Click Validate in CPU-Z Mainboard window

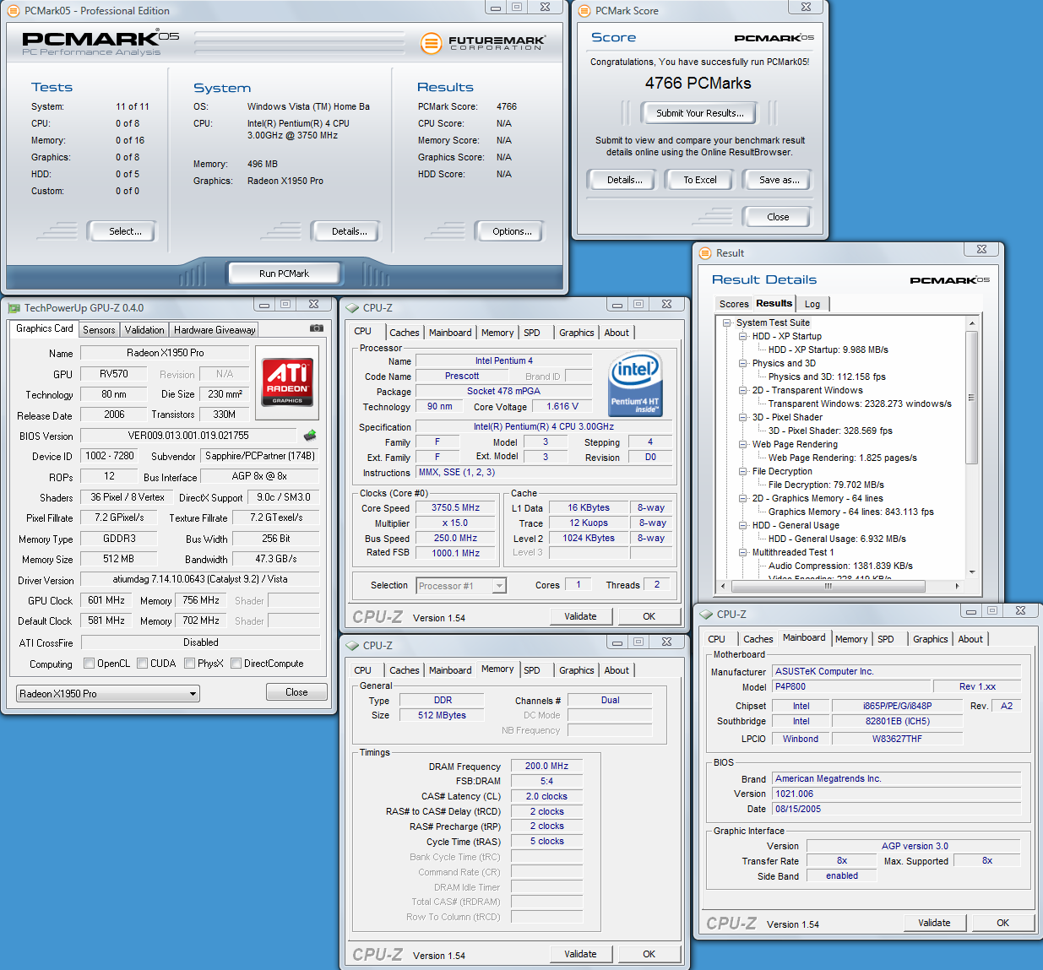click(934, 923)
